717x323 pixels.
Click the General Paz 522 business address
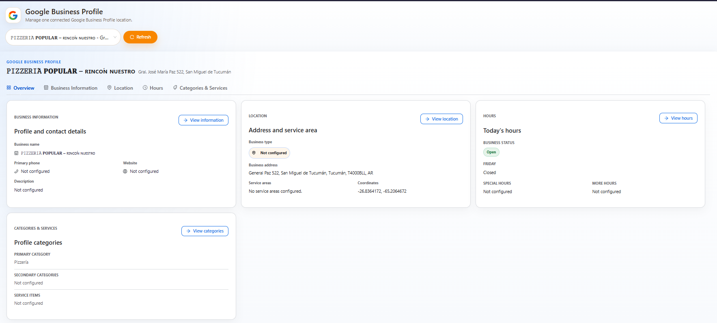click(x=311, y=173)
